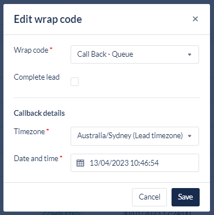Image resolution: width=214 pixels, height=215 pixels.
Task: Cancel editing the wrap code
Action: pyautogui.click(x=149, y=197)
